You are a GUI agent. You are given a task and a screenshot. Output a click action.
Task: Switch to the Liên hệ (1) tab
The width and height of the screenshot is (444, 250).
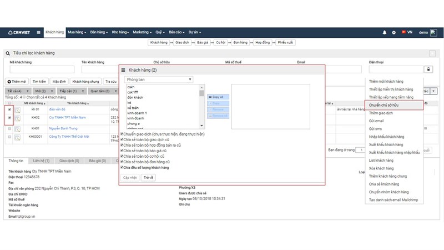click(41, 161)
